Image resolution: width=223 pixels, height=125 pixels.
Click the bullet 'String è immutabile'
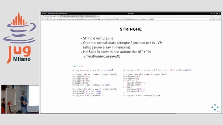click(x=98, y=39)
